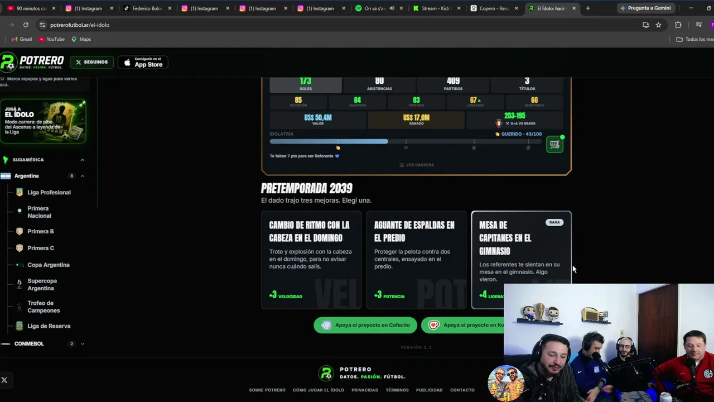
Task: Click the Idolatría progress bar
Action: (406, 142)
